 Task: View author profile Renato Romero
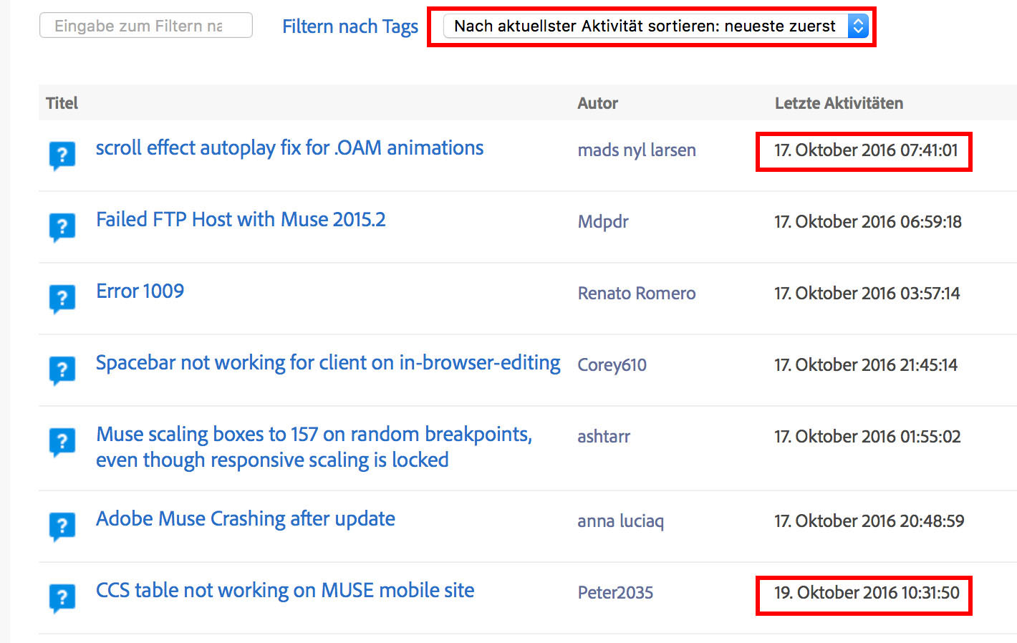(x=637, y=293)
